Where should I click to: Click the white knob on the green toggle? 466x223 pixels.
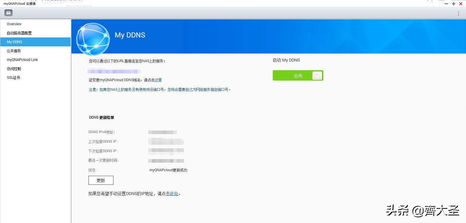pos(317,75)
